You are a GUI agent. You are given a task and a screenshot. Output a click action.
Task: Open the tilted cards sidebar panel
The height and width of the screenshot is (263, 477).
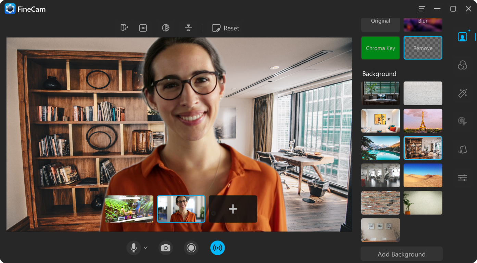click(463, 150)
